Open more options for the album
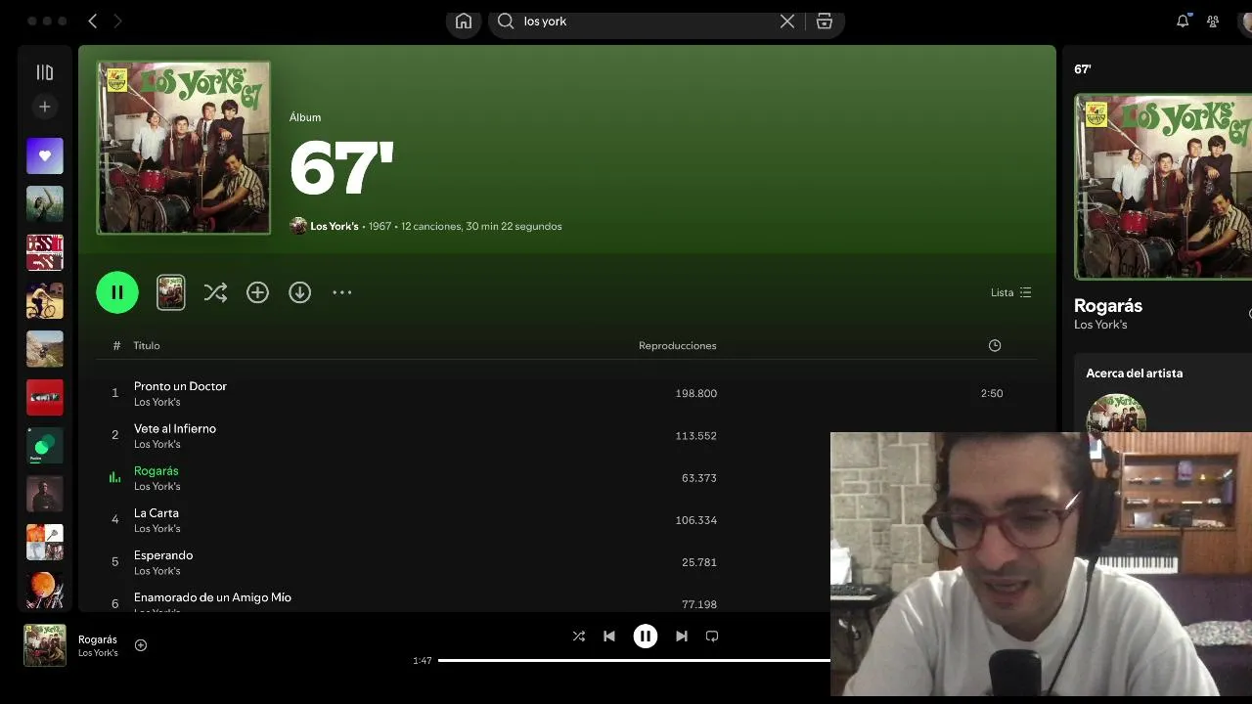Screen dimensions: 1252x704 [x=341, y=292]
